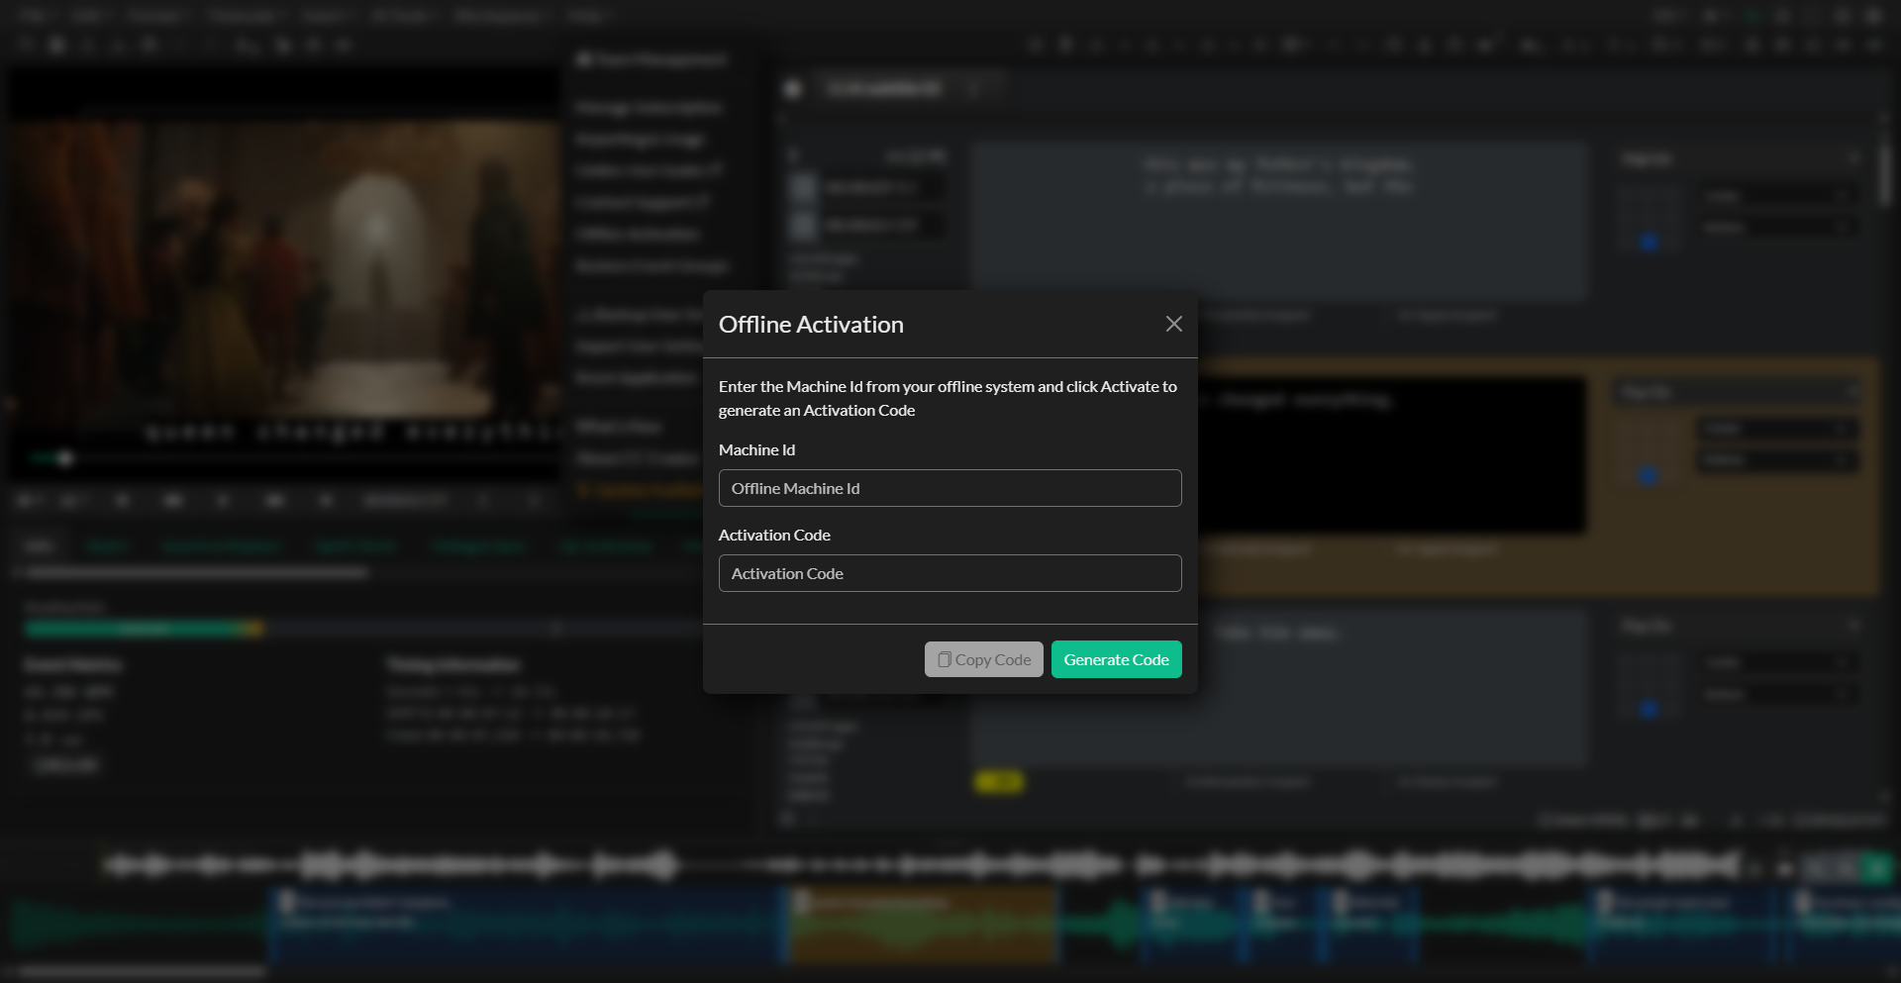
Task: Click the play button beneath the video preview
Action: 173,501
